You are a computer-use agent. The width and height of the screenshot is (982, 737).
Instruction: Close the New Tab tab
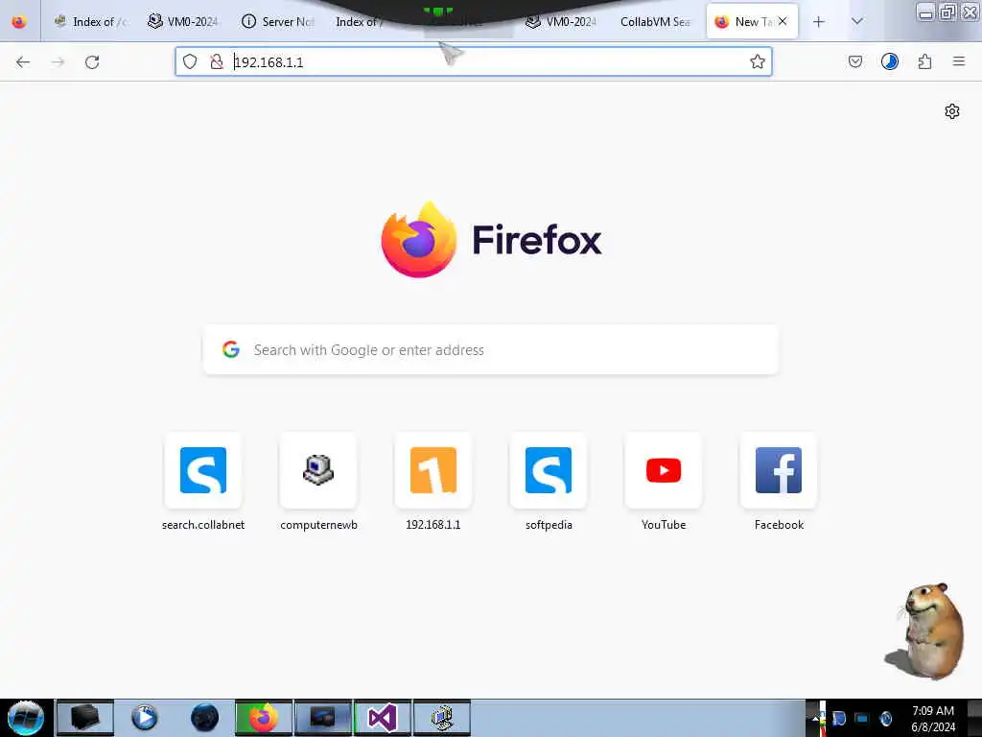click(783, 21)
